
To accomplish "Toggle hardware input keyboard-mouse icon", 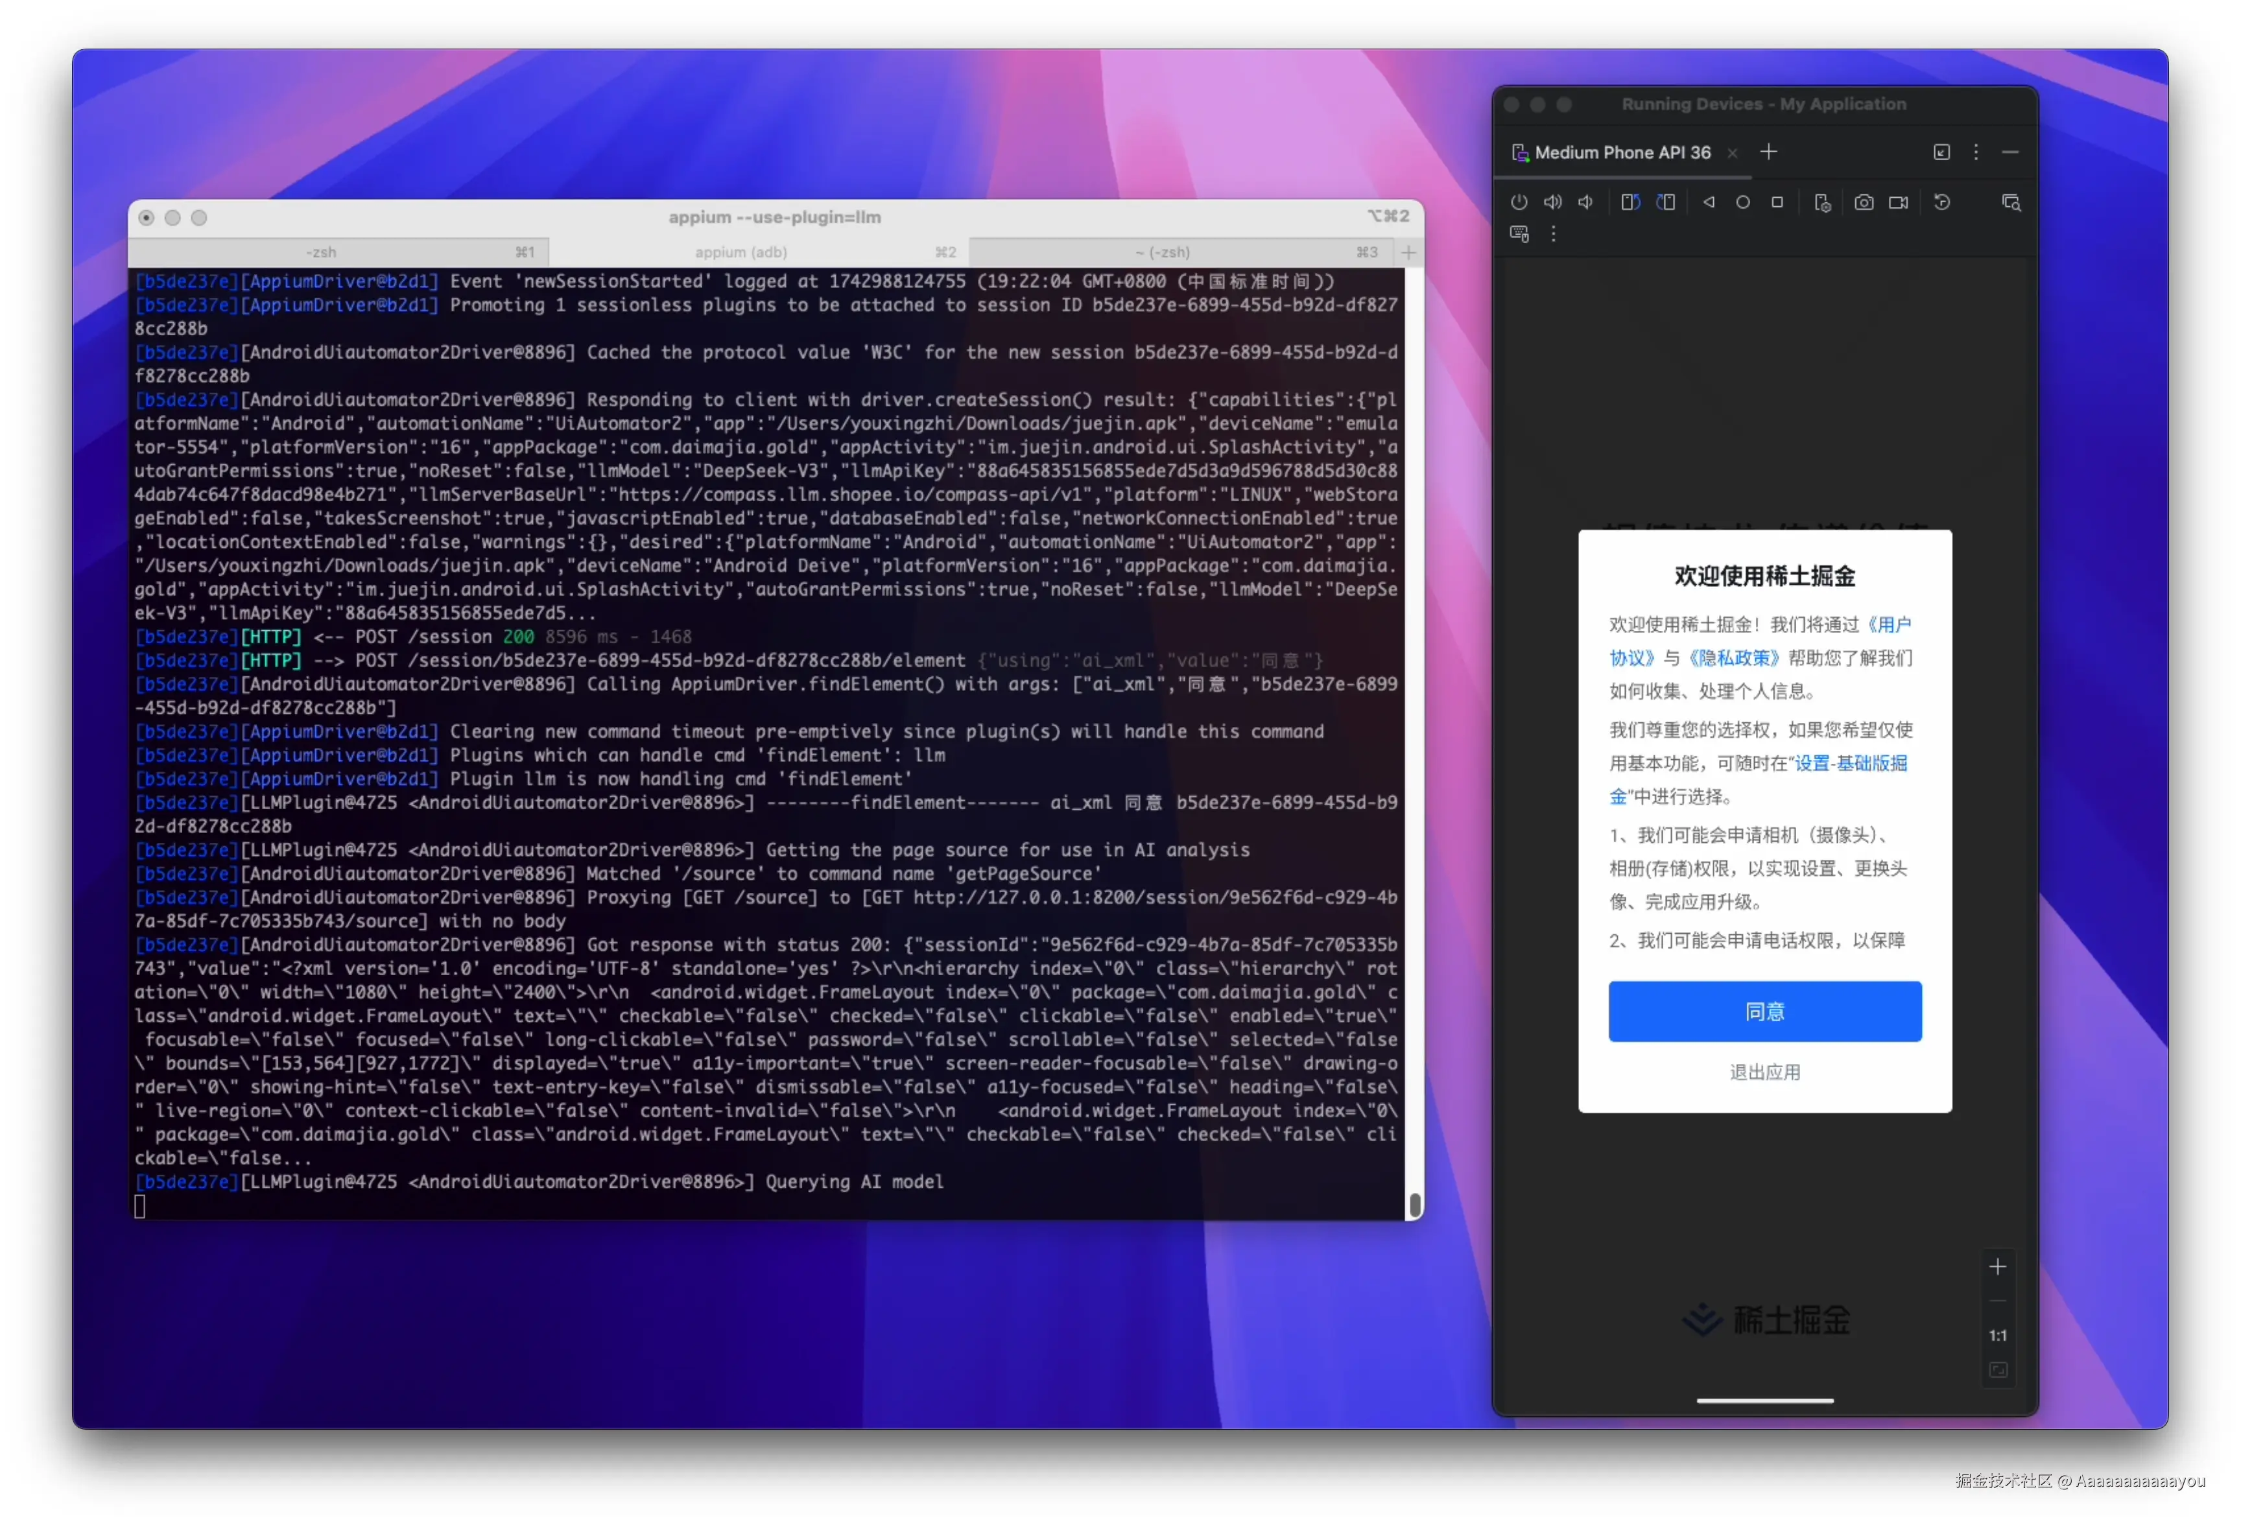I will [1520, 234].
